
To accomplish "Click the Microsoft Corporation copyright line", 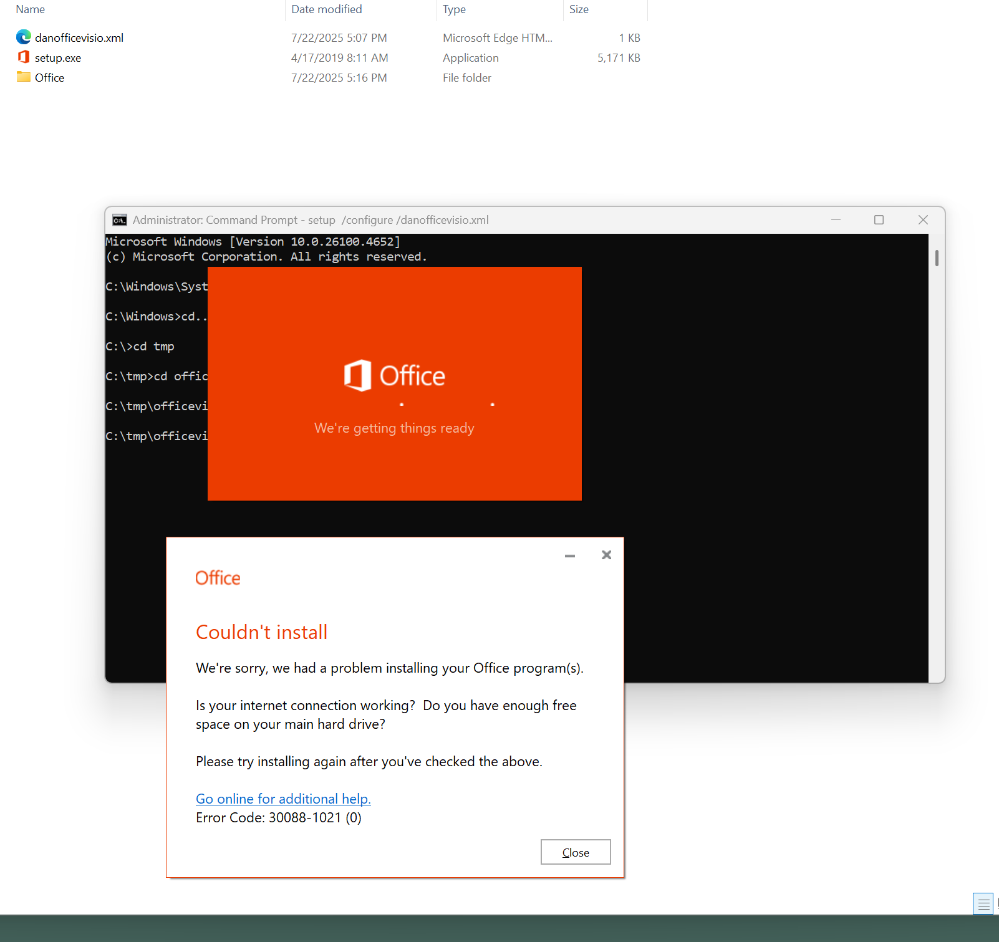I will 266,257.
